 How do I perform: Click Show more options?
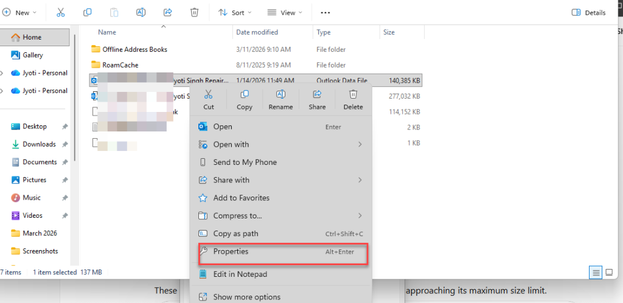coord(281,297)
